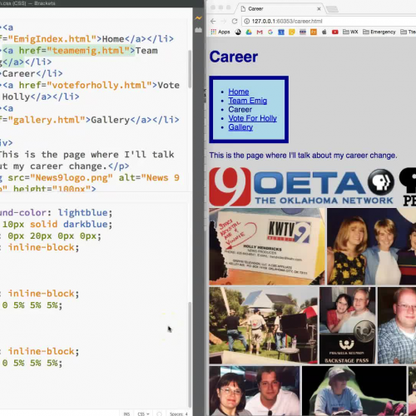The image size is (416, 416).
Task: Click the CSS editor pane scrollbar
Action: [190, 354]
